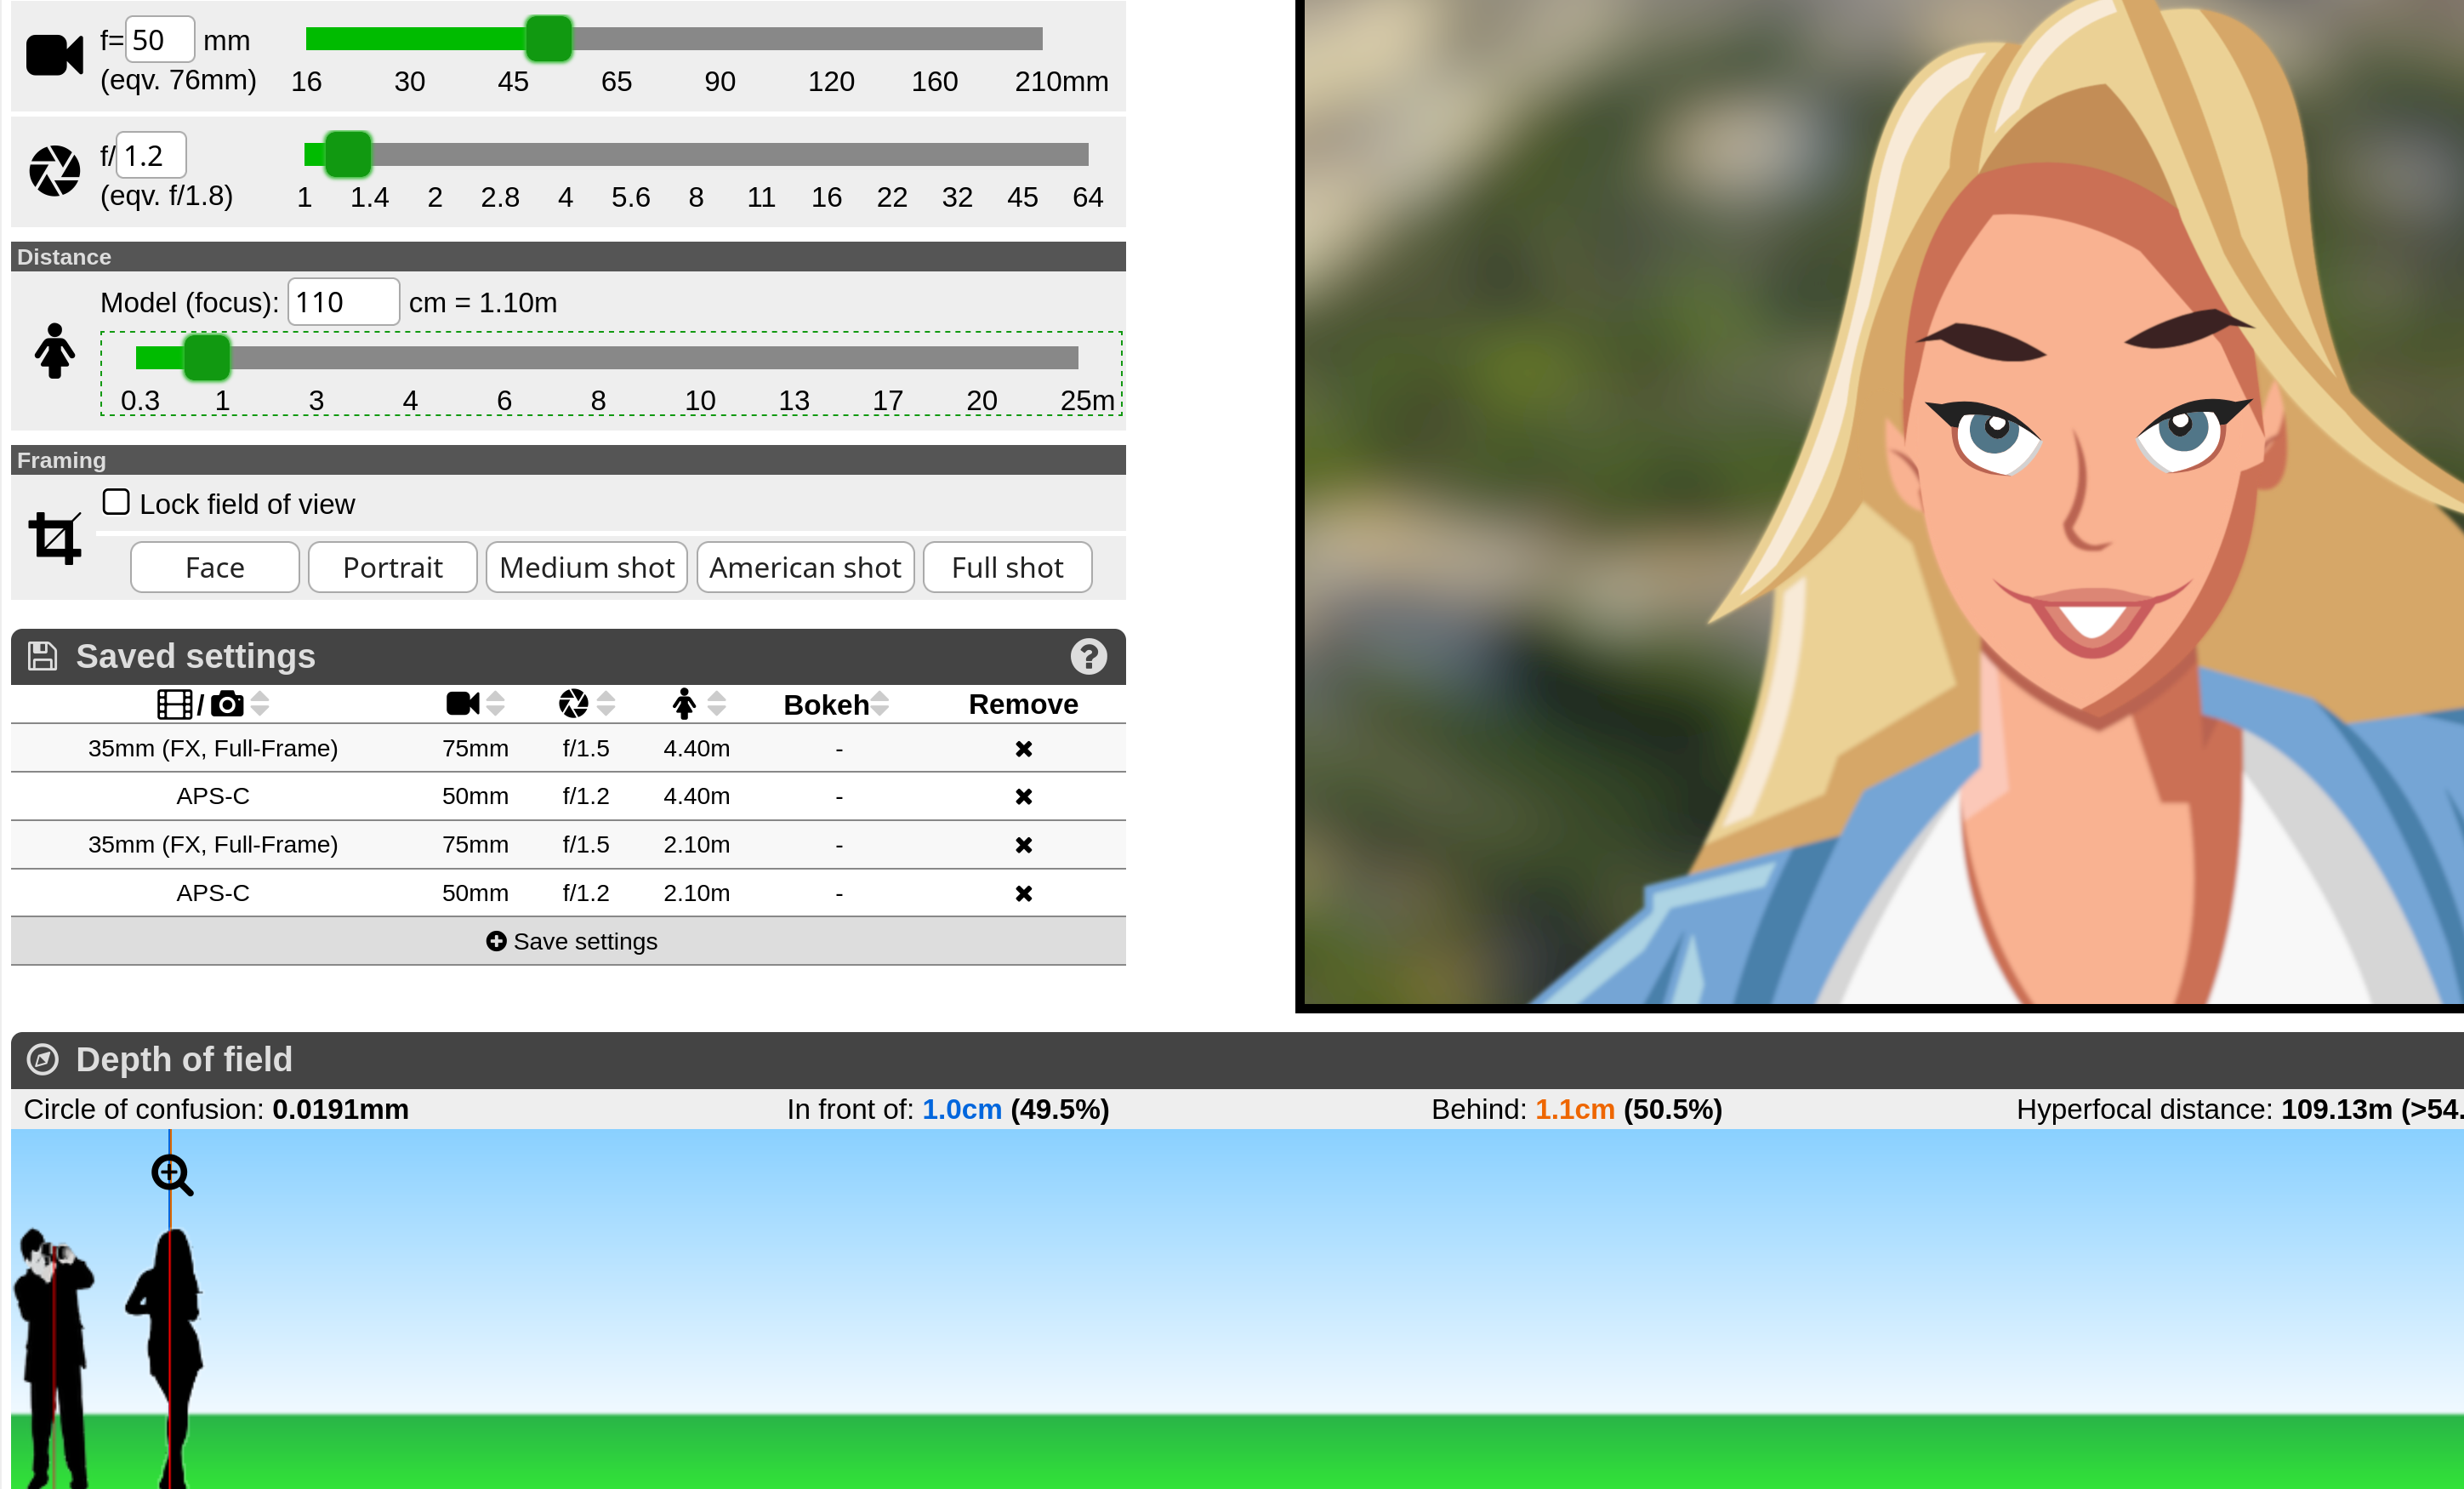The height and width of the screenshot is (1489, 2464).
Task: Choose the American shot framing
Action: pos(806,568)
